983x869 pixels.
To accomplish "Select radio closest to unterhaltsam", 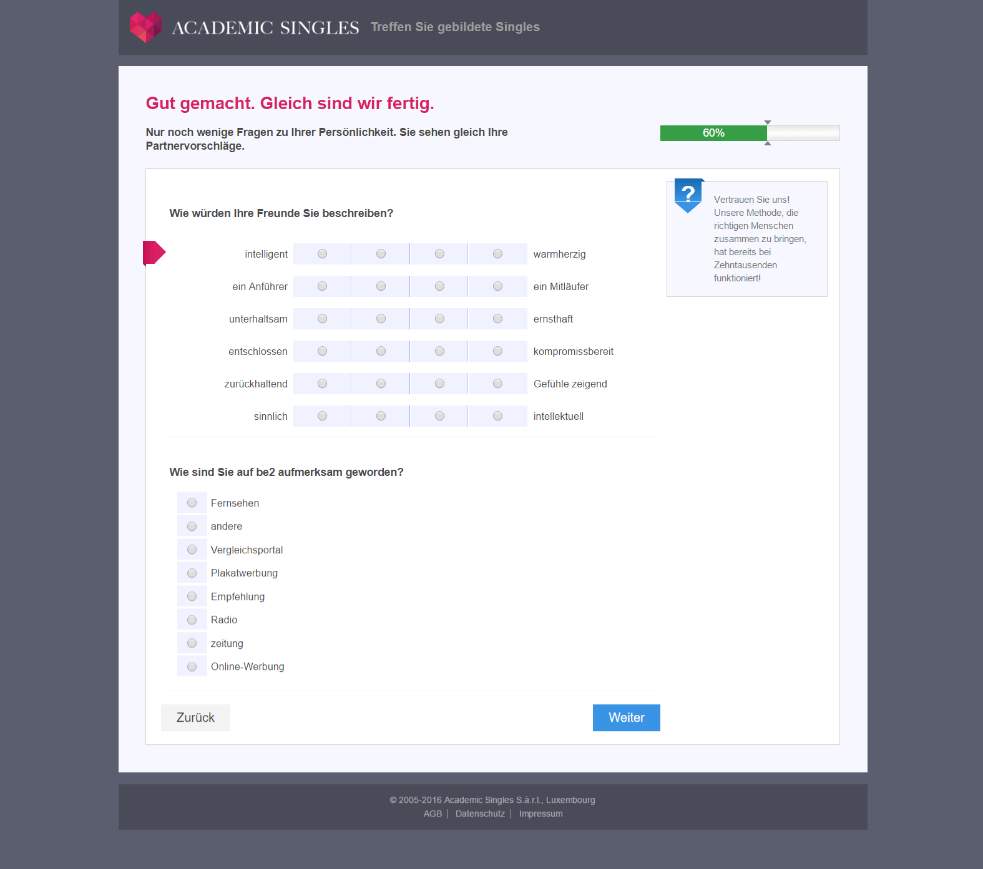I will pos(322,319).
